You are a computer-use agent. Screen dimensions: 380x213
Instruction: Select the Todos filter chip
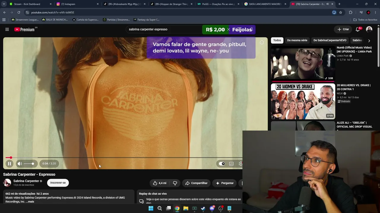[277, 40]
